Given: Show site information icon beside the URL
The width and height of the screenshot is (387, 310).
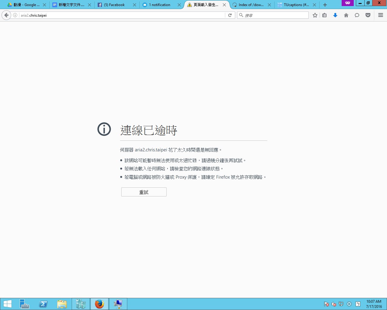Looking at the screenshot, I should point(15,15).
